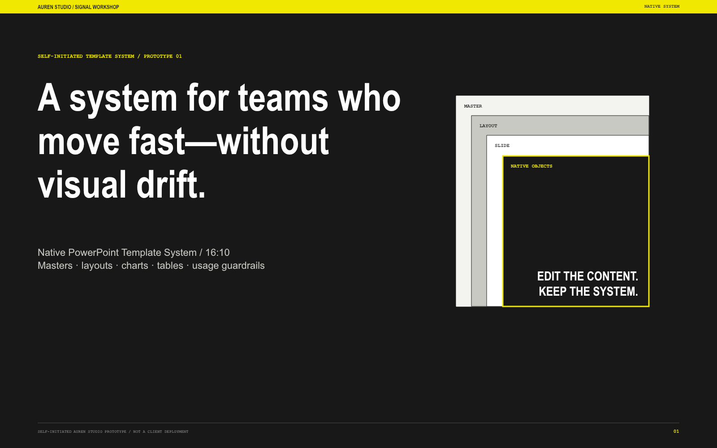Viewport: 717px width, 448px height.
Task: Select the NATIVE SYSTEM label in top bar
Action: pos(662,6)
